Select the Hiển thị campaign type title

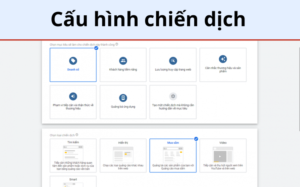pyautogui.click(x=123, y=143)
